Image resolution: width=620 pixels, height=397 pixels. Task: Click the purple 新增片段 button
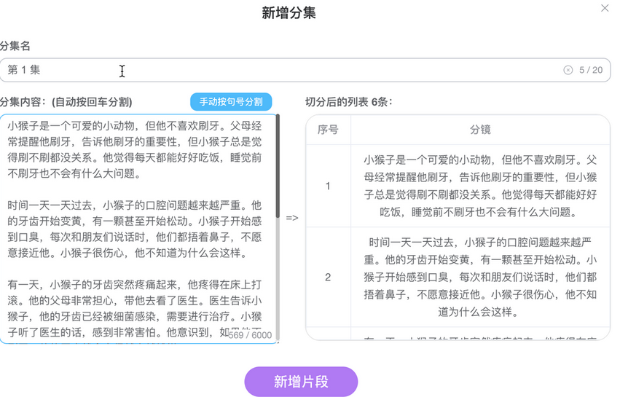pyautogui.click(x=301, y=382)
